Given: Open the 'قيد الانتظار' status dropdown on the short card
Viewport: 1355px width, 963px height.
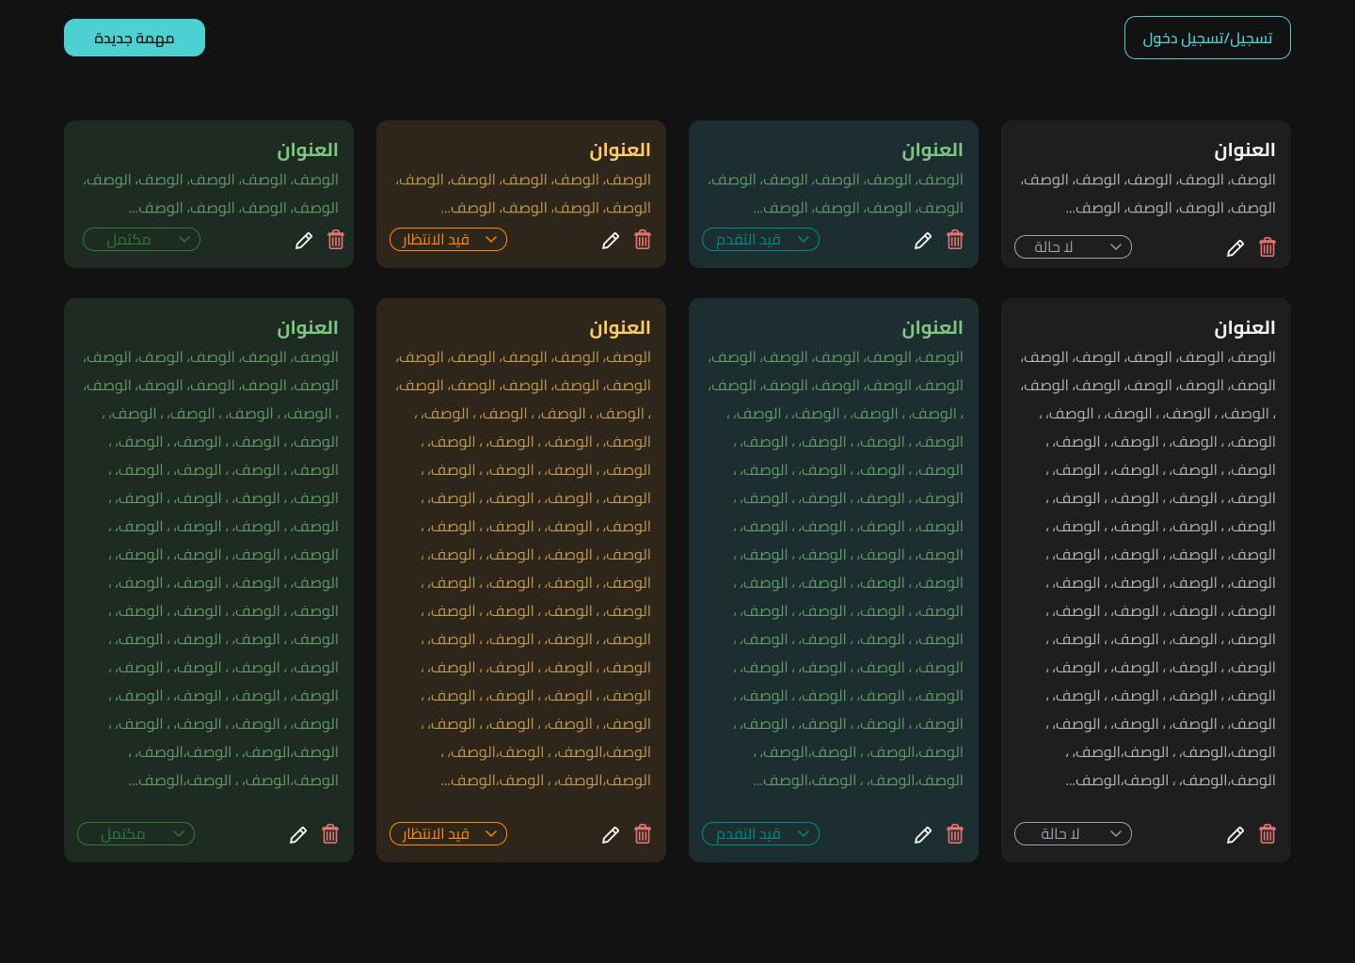Looking at the screenshot, I should pos(449,240).
